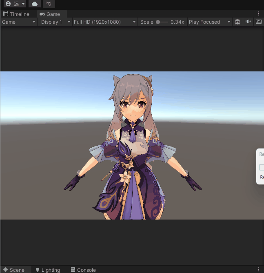Open the bottom panel three-dot options menu
Screen dimensions: 264x273
coord(259,269)
